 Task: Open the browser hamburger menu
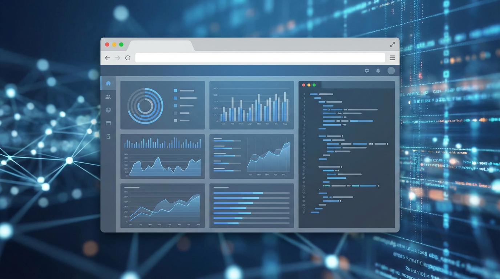[x=392, y=58]
